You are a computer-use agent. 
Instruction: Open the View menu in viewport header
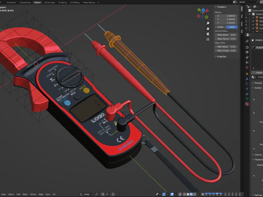3,194
